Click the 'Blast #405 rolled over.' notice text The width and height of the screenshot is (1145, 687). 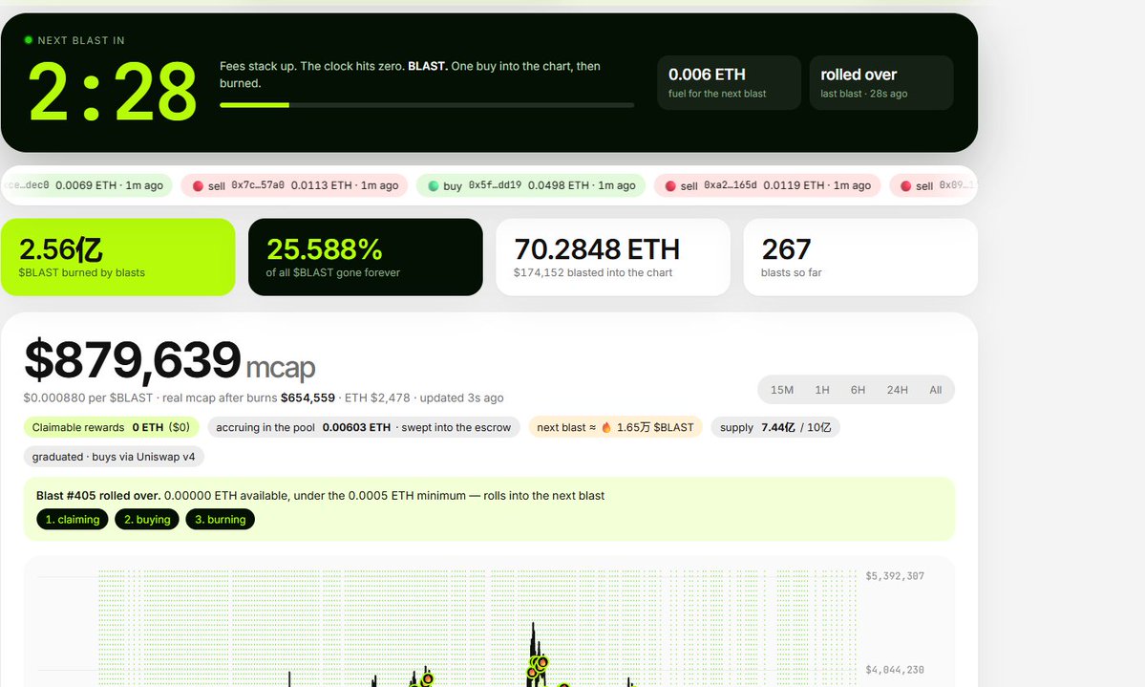point(98,496)
